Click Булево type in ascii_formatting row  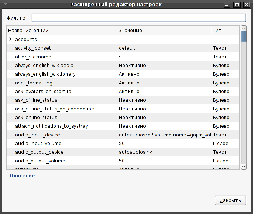(221, 83)
